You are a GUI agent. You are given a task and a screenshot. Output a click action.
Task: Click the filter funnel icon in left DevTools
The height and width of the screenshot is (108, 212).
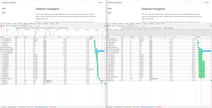[x=7, y=26]
